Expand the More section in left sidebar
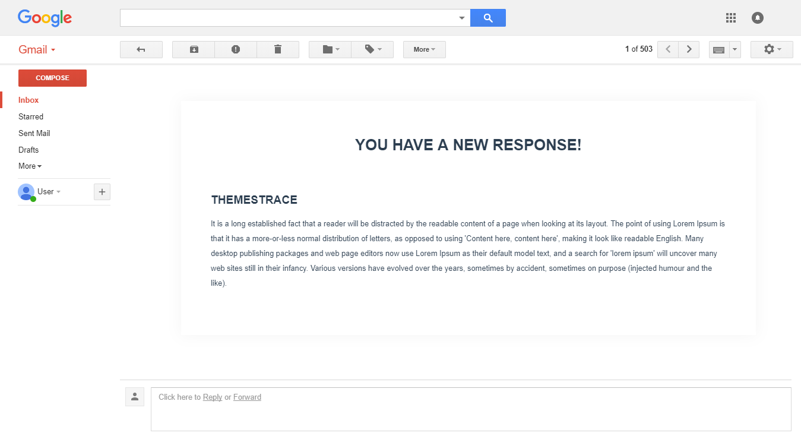The height and width of the screenshot is (436, 801). (x=30, y=166)
